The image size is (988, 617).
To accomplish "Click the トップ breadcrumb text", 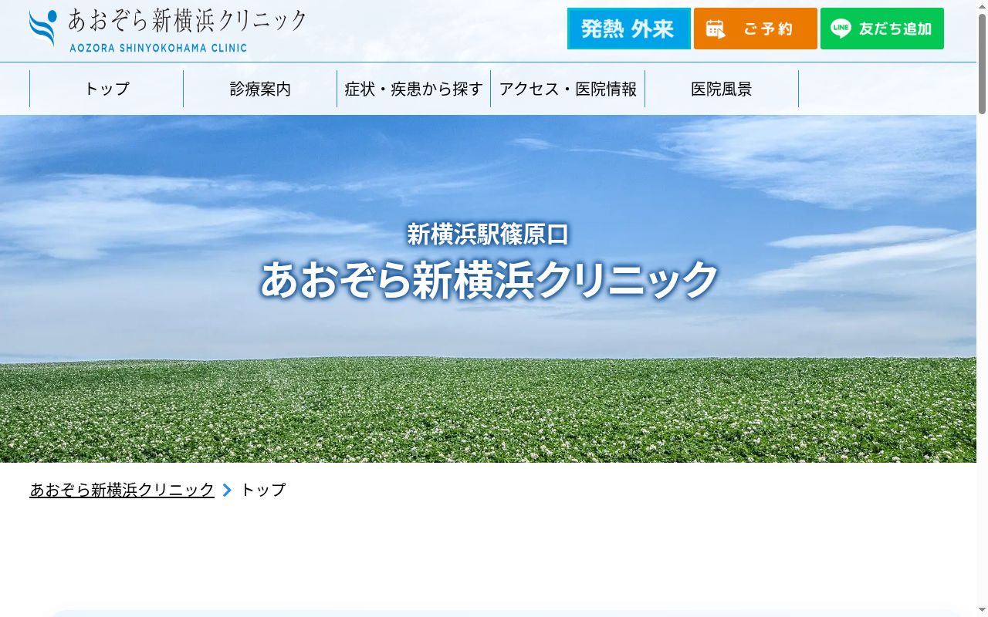I will click(x=263, y=490).
